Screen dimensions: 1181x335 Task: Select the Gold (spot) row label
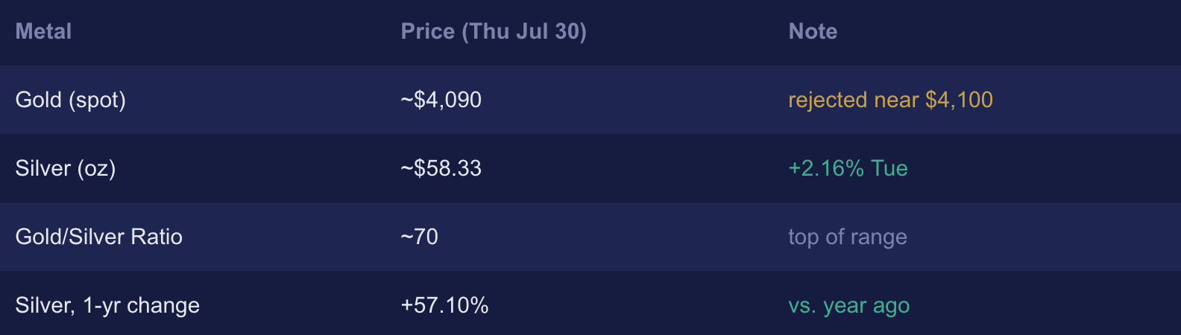tap(71, 100)
